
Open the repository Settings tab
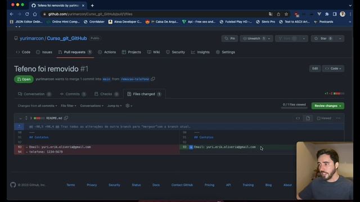(225, 52)
